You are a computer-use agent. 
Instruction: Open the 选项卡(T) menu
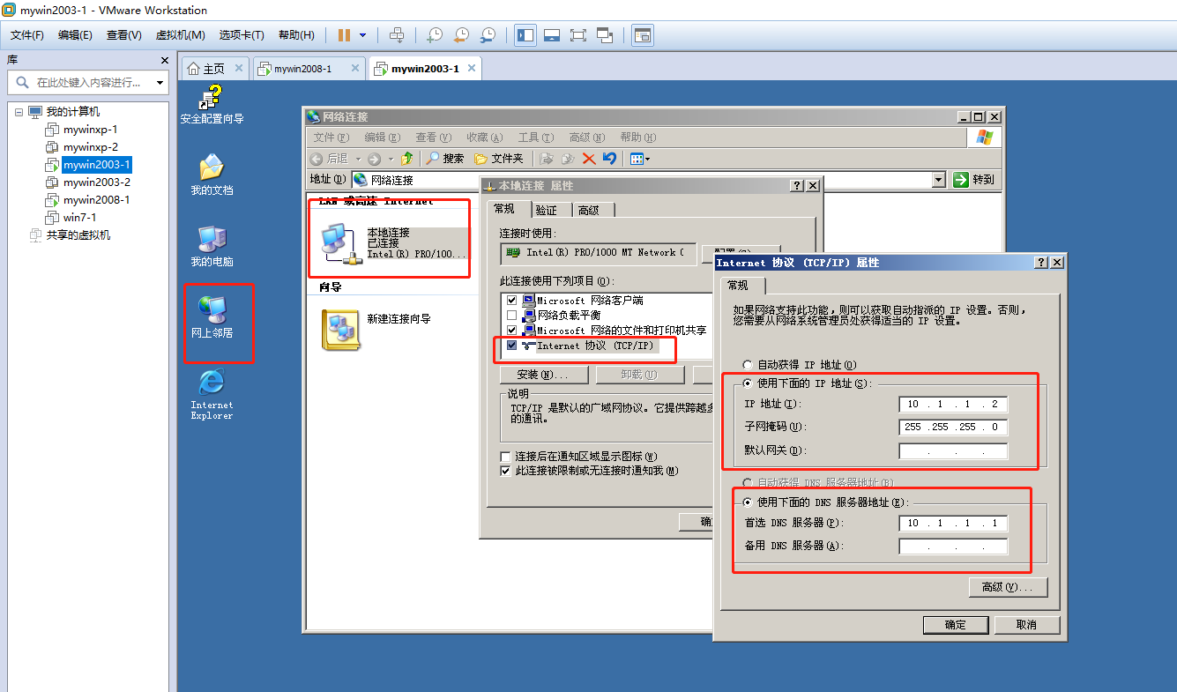242,35
